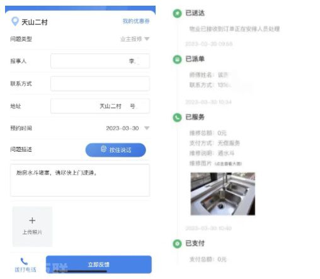Click the 支付总额 0元 line

208,259
